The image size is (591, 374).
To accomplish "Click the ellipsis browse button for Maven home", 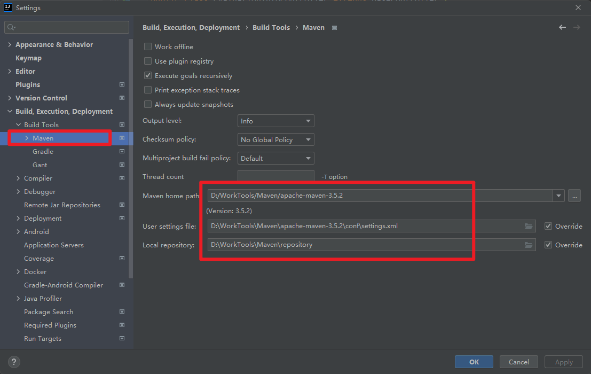I will (x=574, y=196).
